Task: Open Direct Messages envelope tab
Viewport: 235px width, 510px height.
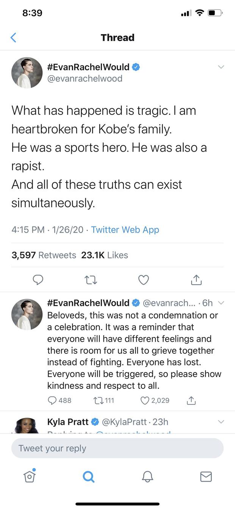Action: (206, 477)
